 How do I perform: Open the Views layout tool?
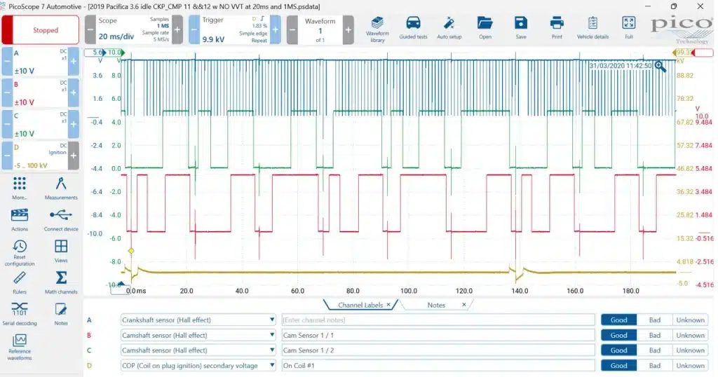pos(61,251)
